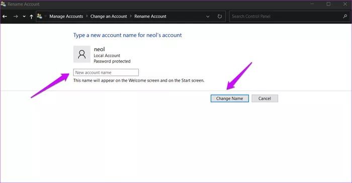Image resolution: width=352 pixels, height=183 pixels.
Task: Open Change an Account breadcrumb
Action: tap(109, 17)
